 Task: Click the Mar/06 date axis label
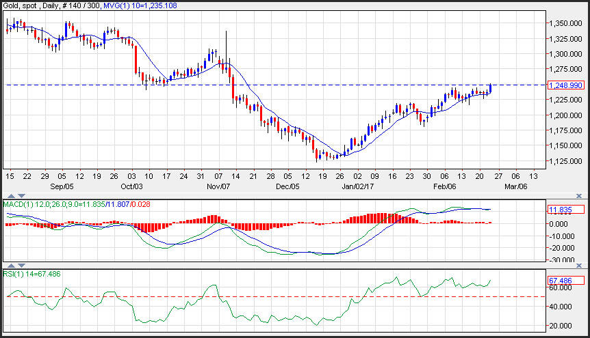[x=515, y=186]
